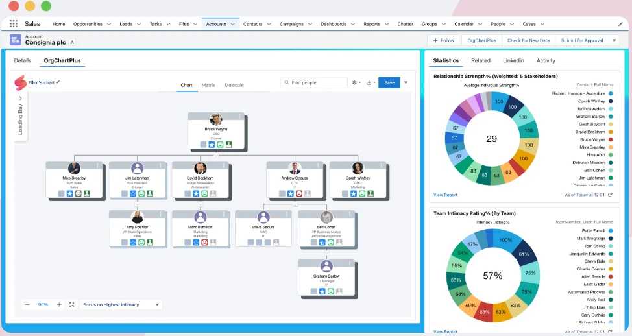Click Jim Latchman's avatar placeholder
Image resolution: width=632 pixels, height=336 pixels.
[138, 168]
